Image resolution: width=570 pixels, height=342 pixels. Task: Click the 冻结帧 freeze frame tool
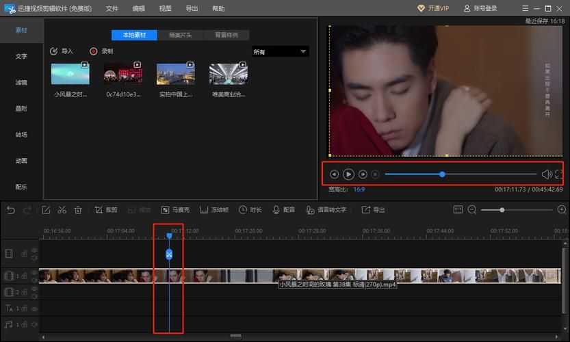point(214,210)
